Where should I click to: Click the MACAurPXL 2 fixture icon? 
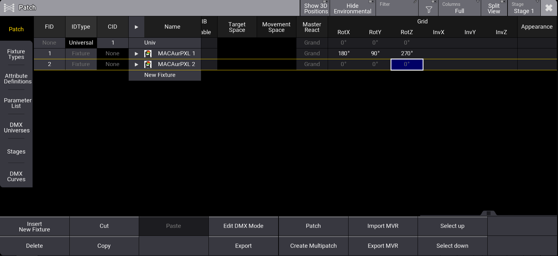(148, 64)
